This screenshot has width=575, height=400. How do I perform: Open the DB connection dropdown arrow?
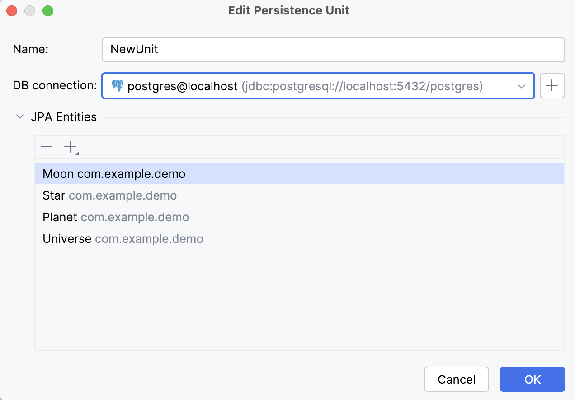tap(521, 86)
